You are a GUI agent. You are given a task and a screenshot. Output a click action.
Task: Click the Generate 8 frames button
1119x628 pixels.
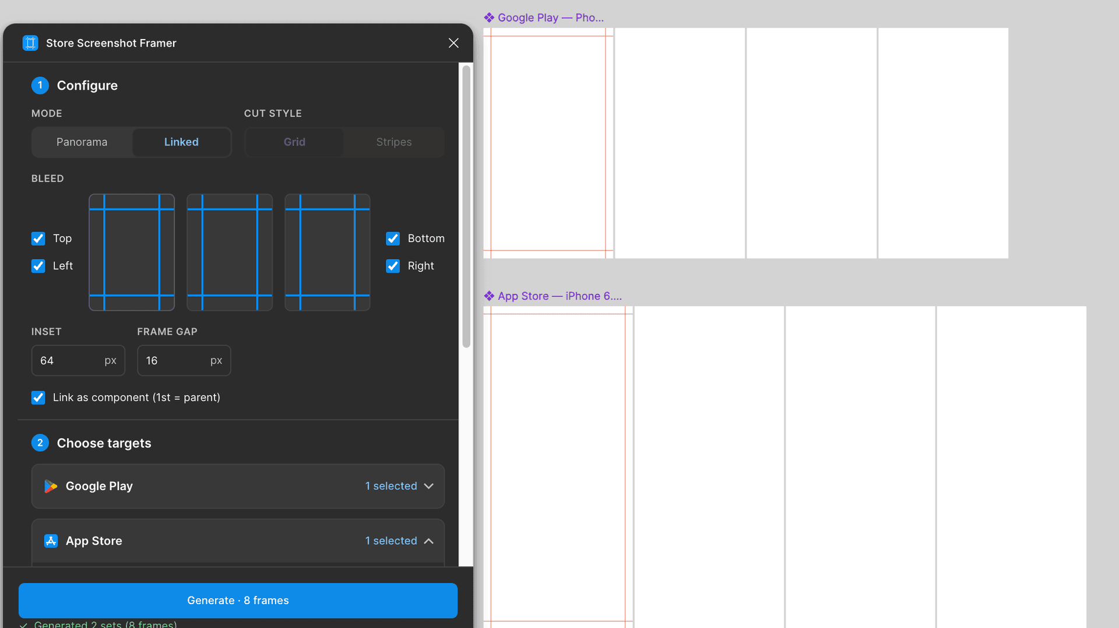pos(238,601)
